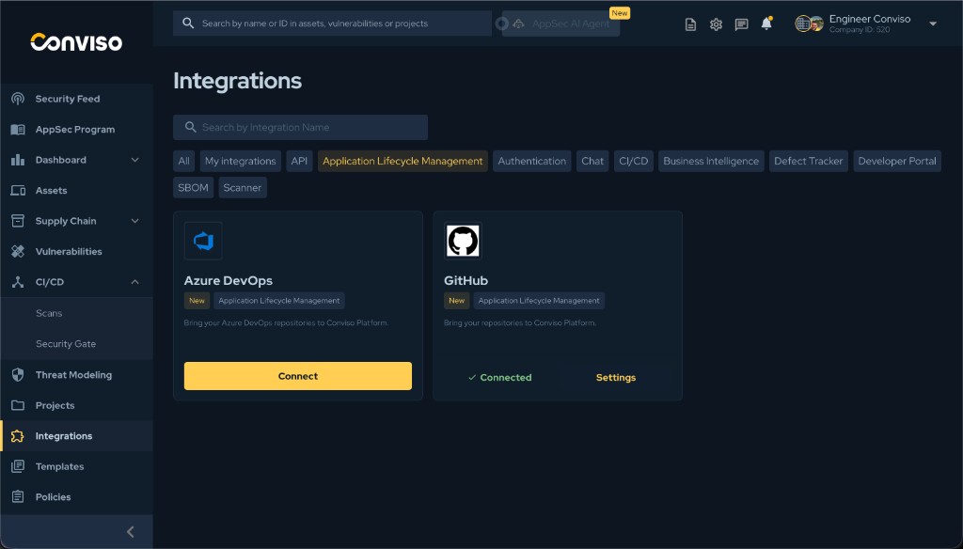Image resolution: width=963 pixels, height=549 pixels.
Task: Toggle the My integrations filter
Action: click(x=240, y=161)
